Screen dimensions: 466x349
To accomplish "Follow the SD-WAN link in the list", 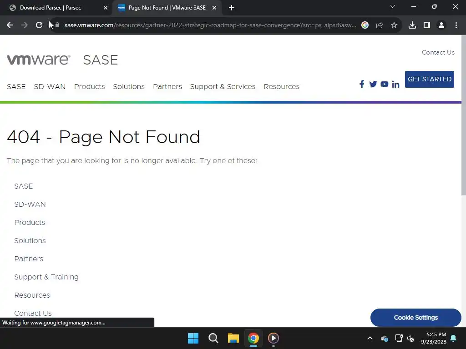I will (30, 204).
